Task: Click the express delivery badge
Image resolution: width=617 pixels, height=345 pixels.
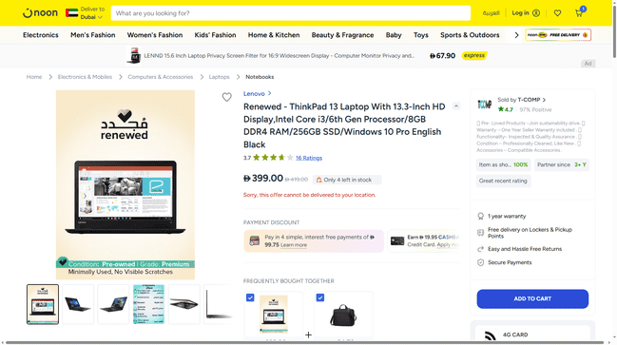Action: [474, 55]
